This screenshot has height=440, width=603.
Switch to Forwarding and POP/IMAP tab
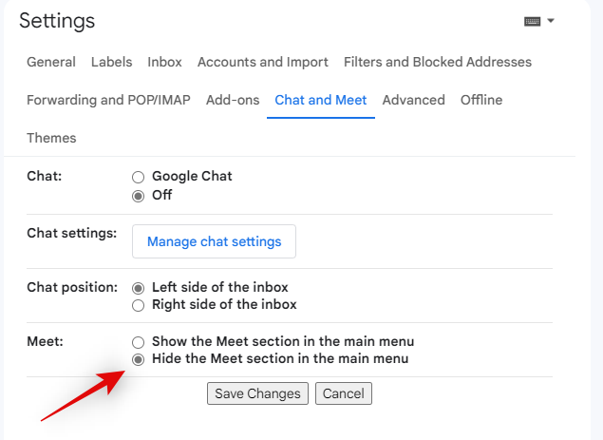109,100
